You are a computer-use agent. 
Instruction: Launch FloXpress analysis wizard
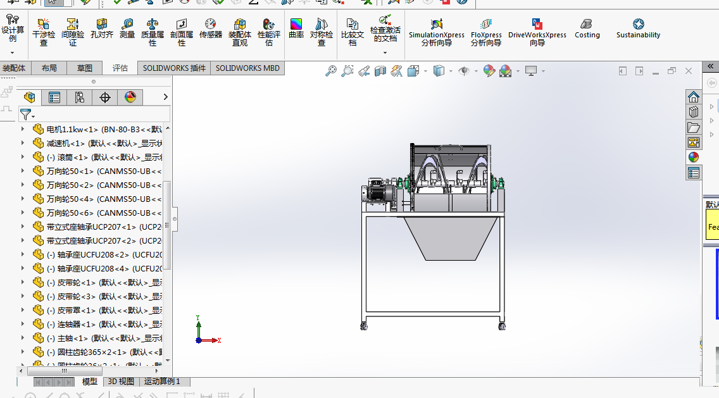486,32
